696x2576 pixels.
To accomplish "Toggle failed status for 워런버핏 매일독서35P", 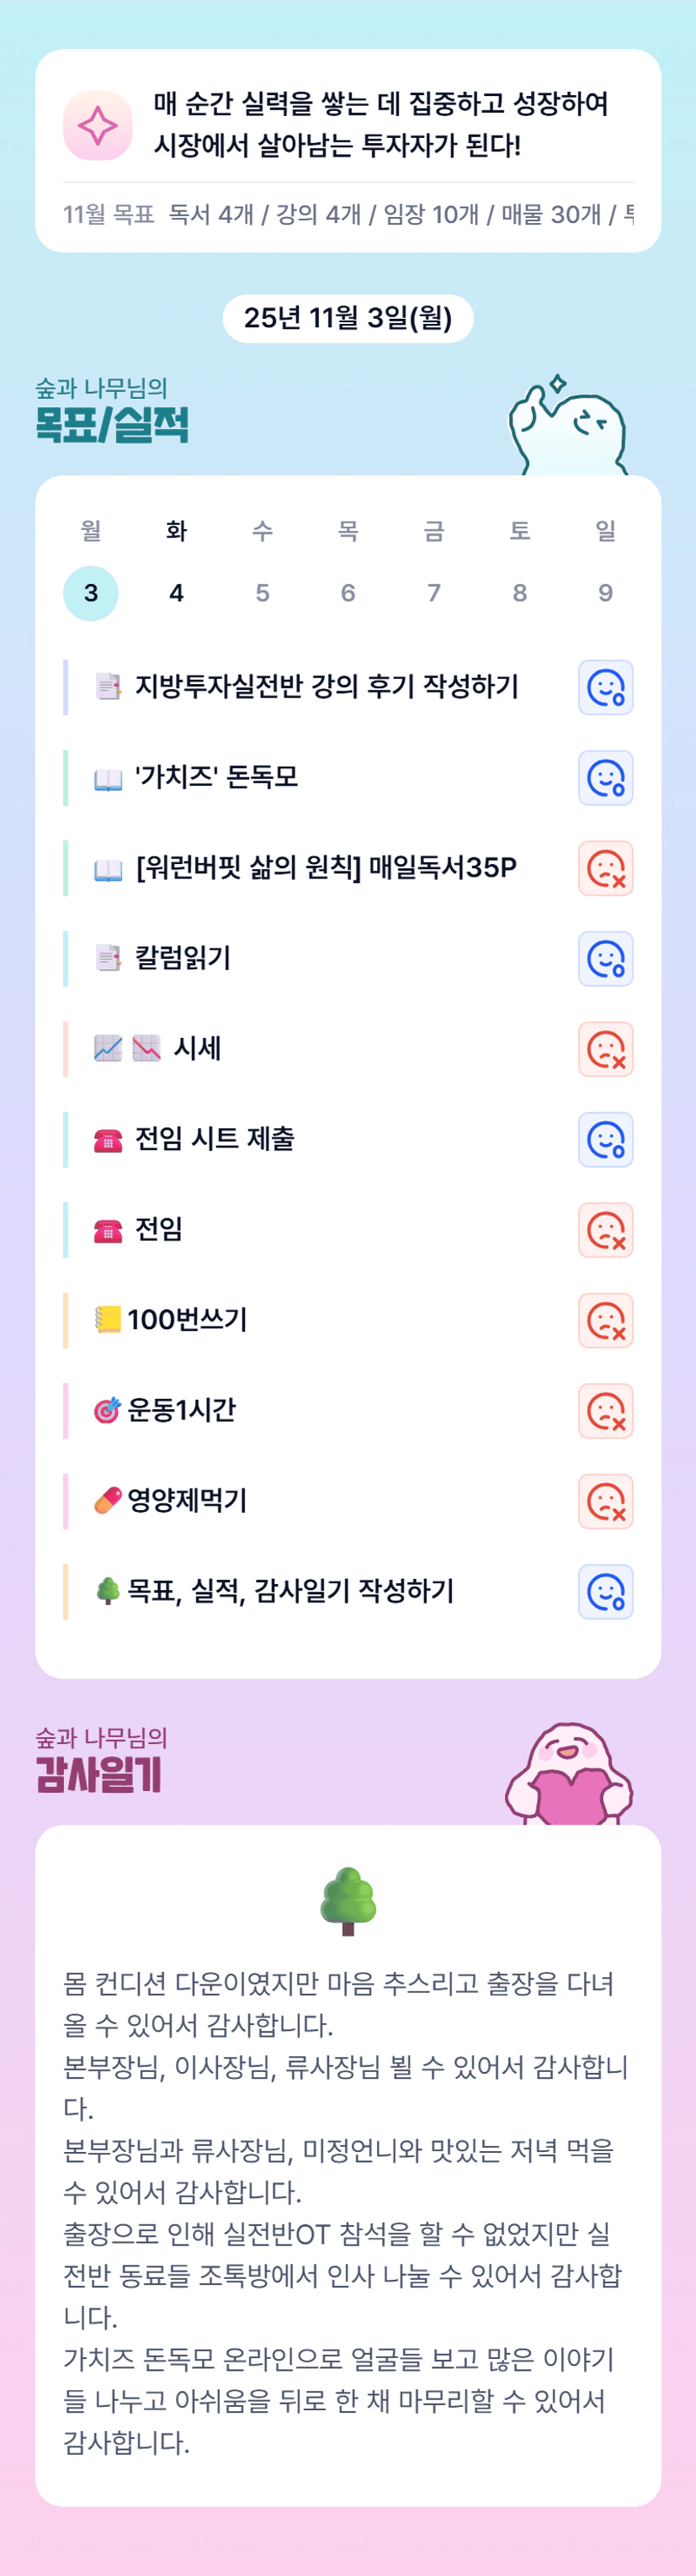I will (x=605, y=868).
